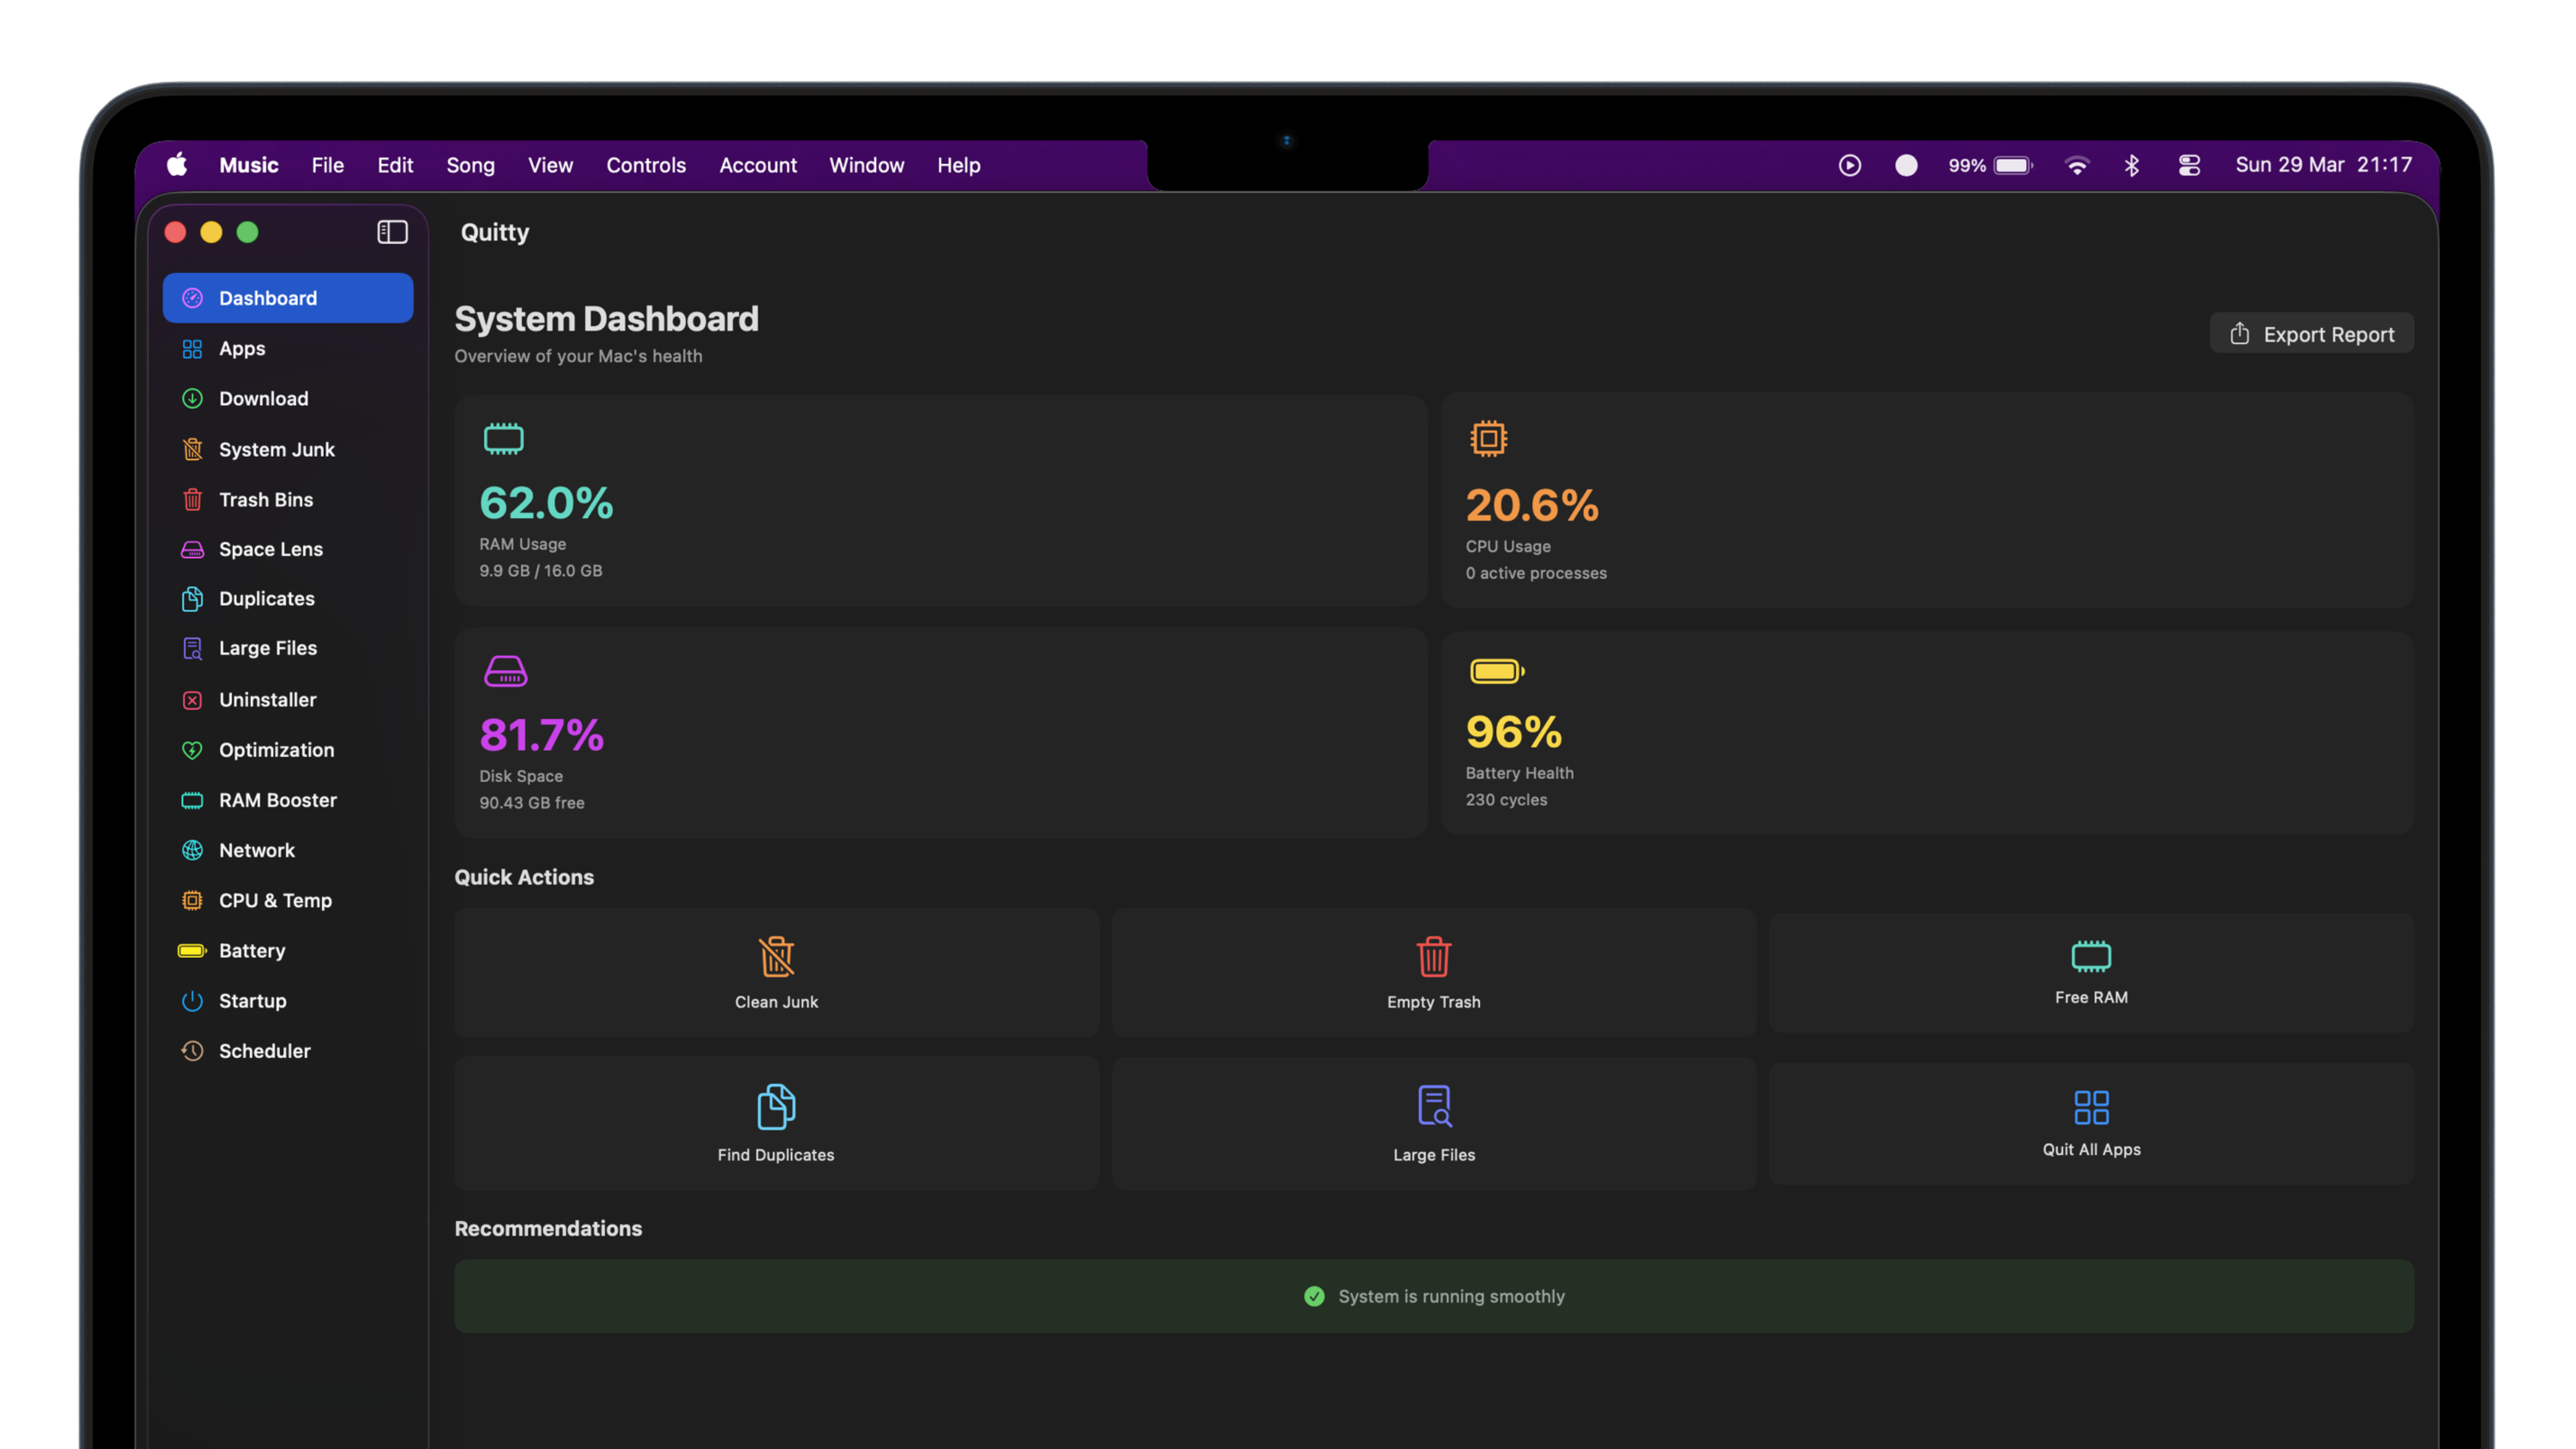This screenshot has height=1449, width=2576.
Task: Open the Network monitor section
Action: 256,850
